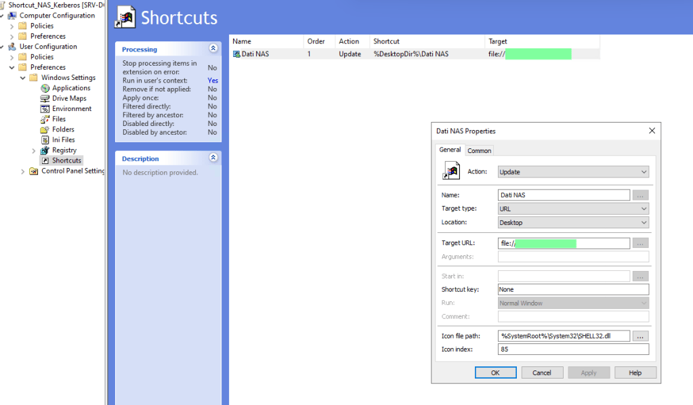Screen dimensions: 693x405
Task: Sort list by Shortcut column
Action: coord(427,41)
